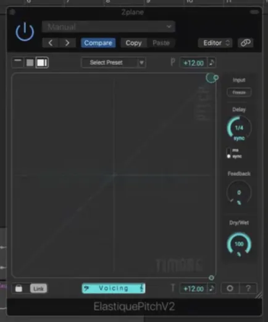Toggle the plugin power bypass button
This screenshot has width=268, height=322.
tap(25, 32)
